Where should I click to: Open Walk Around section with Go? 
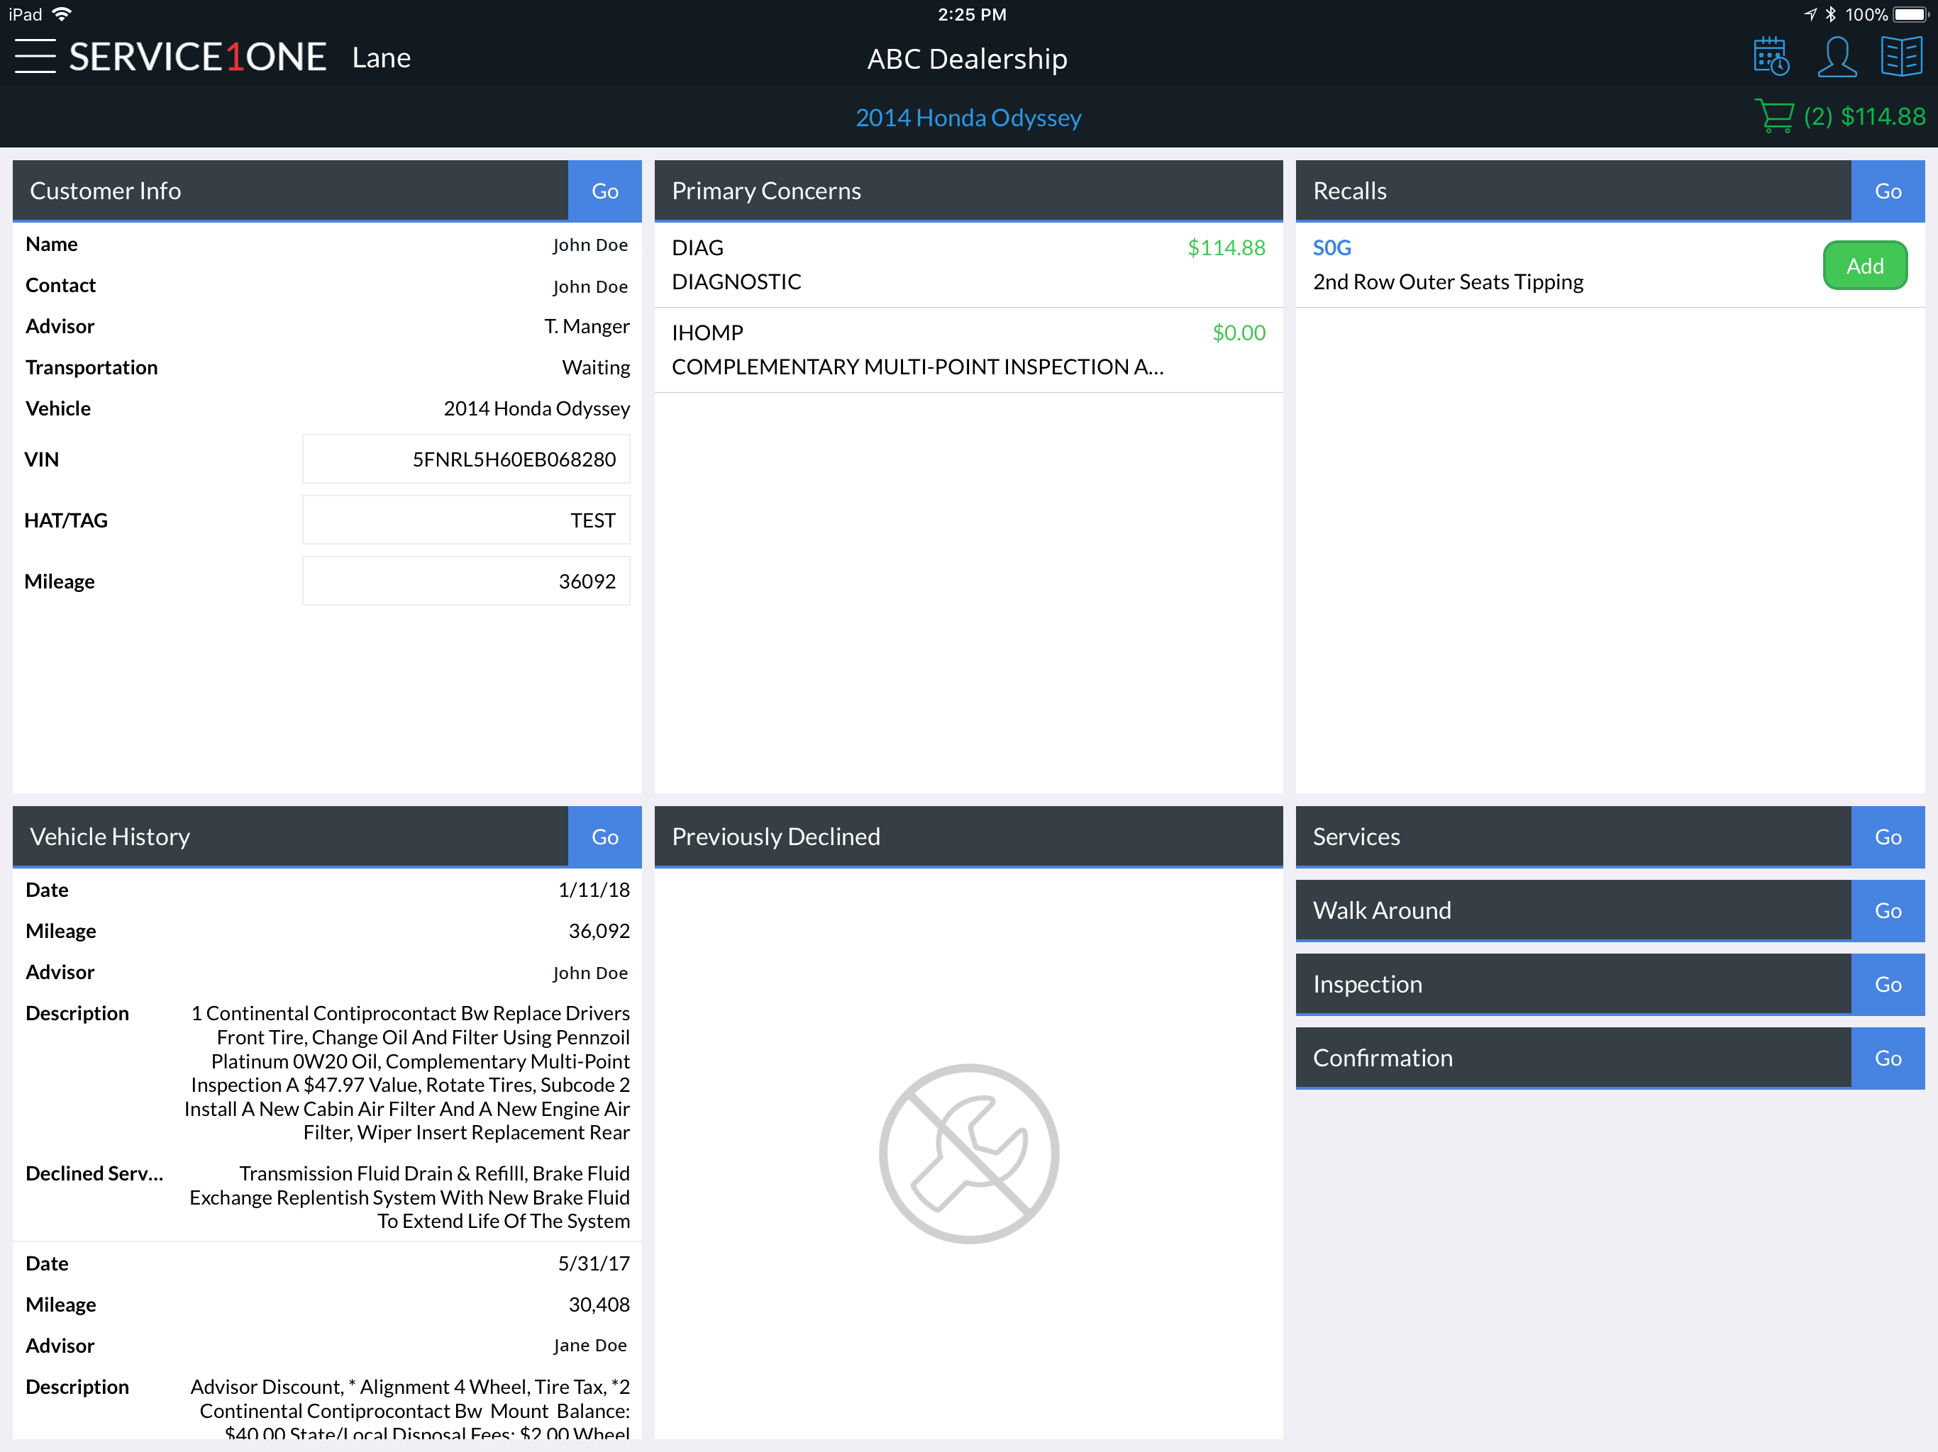[x=1887, y=910]
